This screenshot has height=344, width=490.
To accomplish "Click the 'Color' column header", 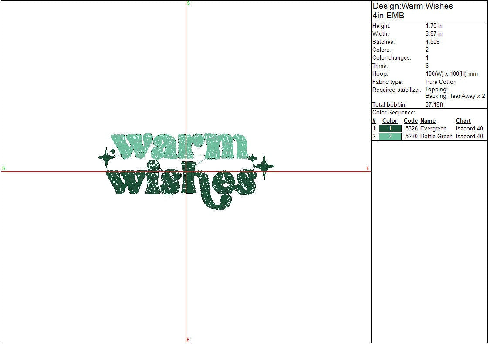I will tap(390, 121).
